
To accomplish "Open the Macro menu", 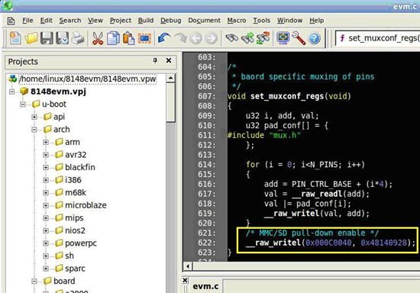I will coord(237,21).
